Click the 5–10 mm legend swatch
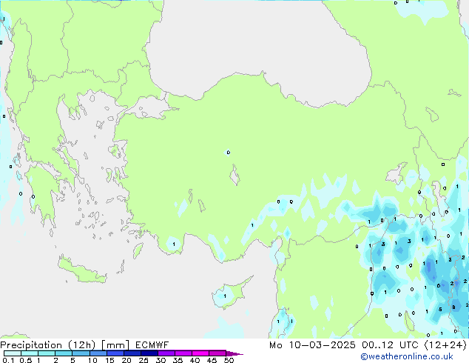469x363 pixels. click(81, 353)
